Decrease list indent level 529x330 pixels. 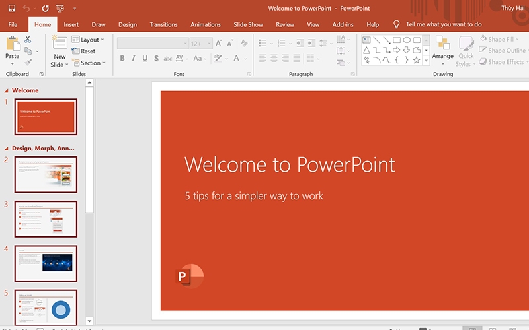coord(300,43)
